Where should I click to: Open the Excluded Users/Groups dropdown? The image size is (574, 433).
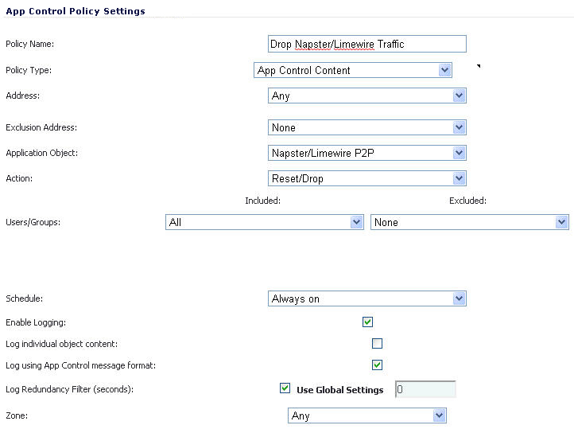tap(470, 222)
